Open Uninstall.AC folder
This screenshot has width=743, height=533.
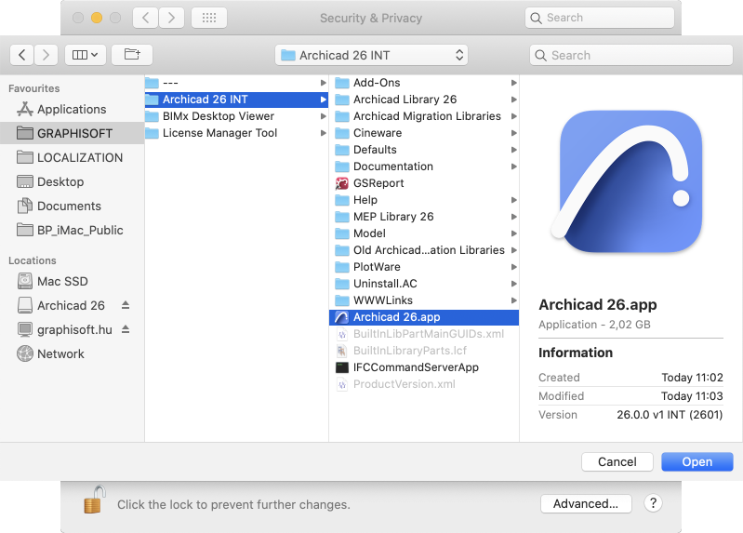pyautogui.click(x=424, y=284)
